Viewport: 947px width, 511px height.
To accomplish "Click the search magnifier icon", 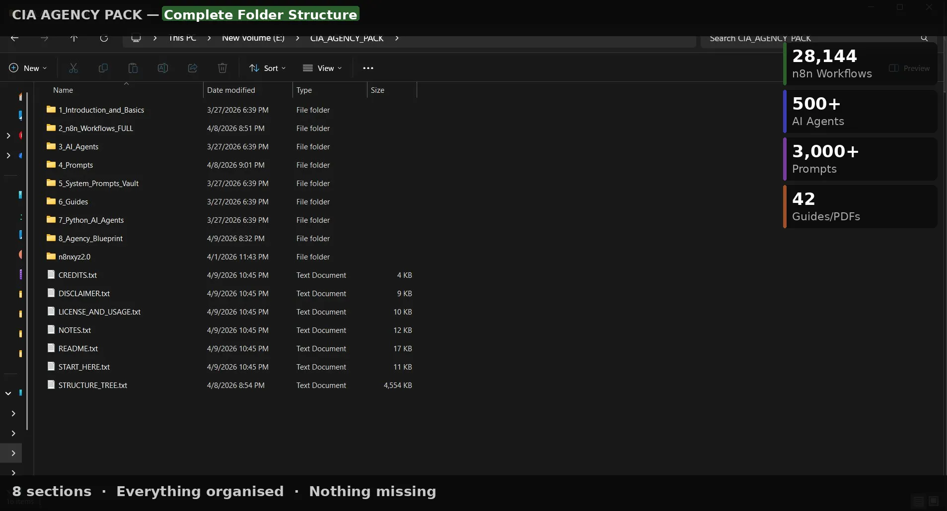I will point(924,38).
